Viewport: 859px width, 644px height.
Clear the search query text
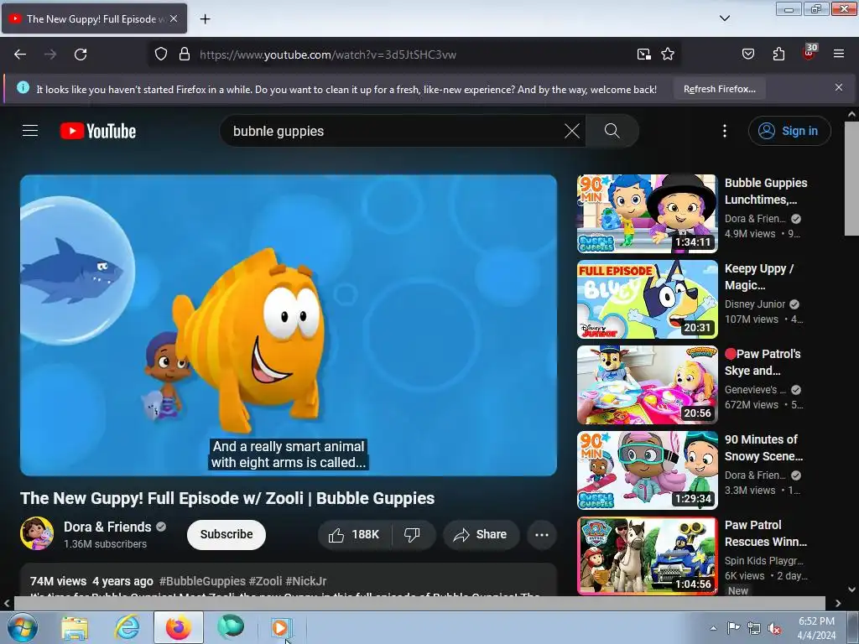pyautogui.click(x=572, y=132)
